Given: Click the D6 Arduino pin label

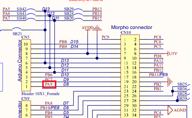Looking at the screenshot, I should [x=66, y=108].
